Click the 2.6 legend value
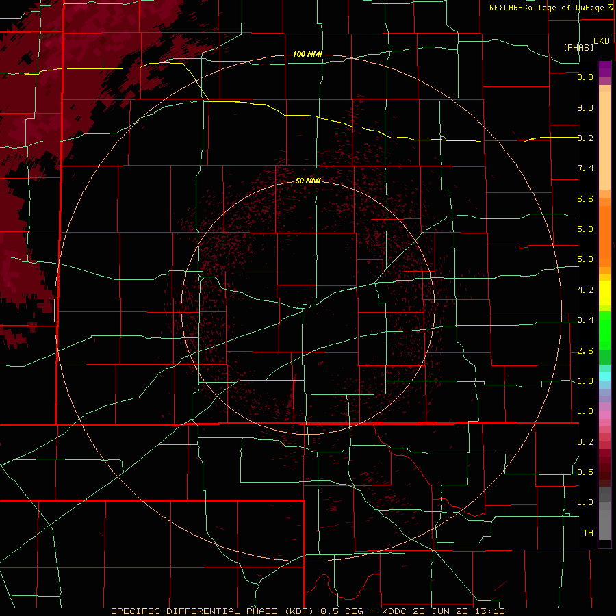Viewport: 616px width, 616px height. pos(585,351)
